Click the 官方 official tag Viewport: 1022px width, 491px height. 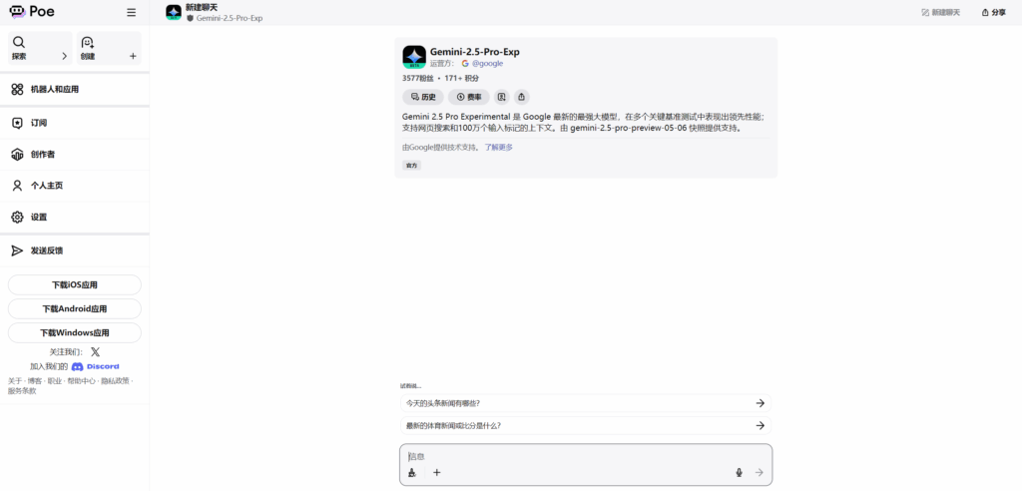[x=411, y=166]
